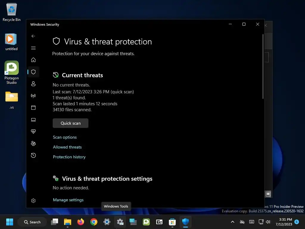This screenshot has height=229, width=305.
Task: Click Current threats heading
Action: tap(83, 75)
